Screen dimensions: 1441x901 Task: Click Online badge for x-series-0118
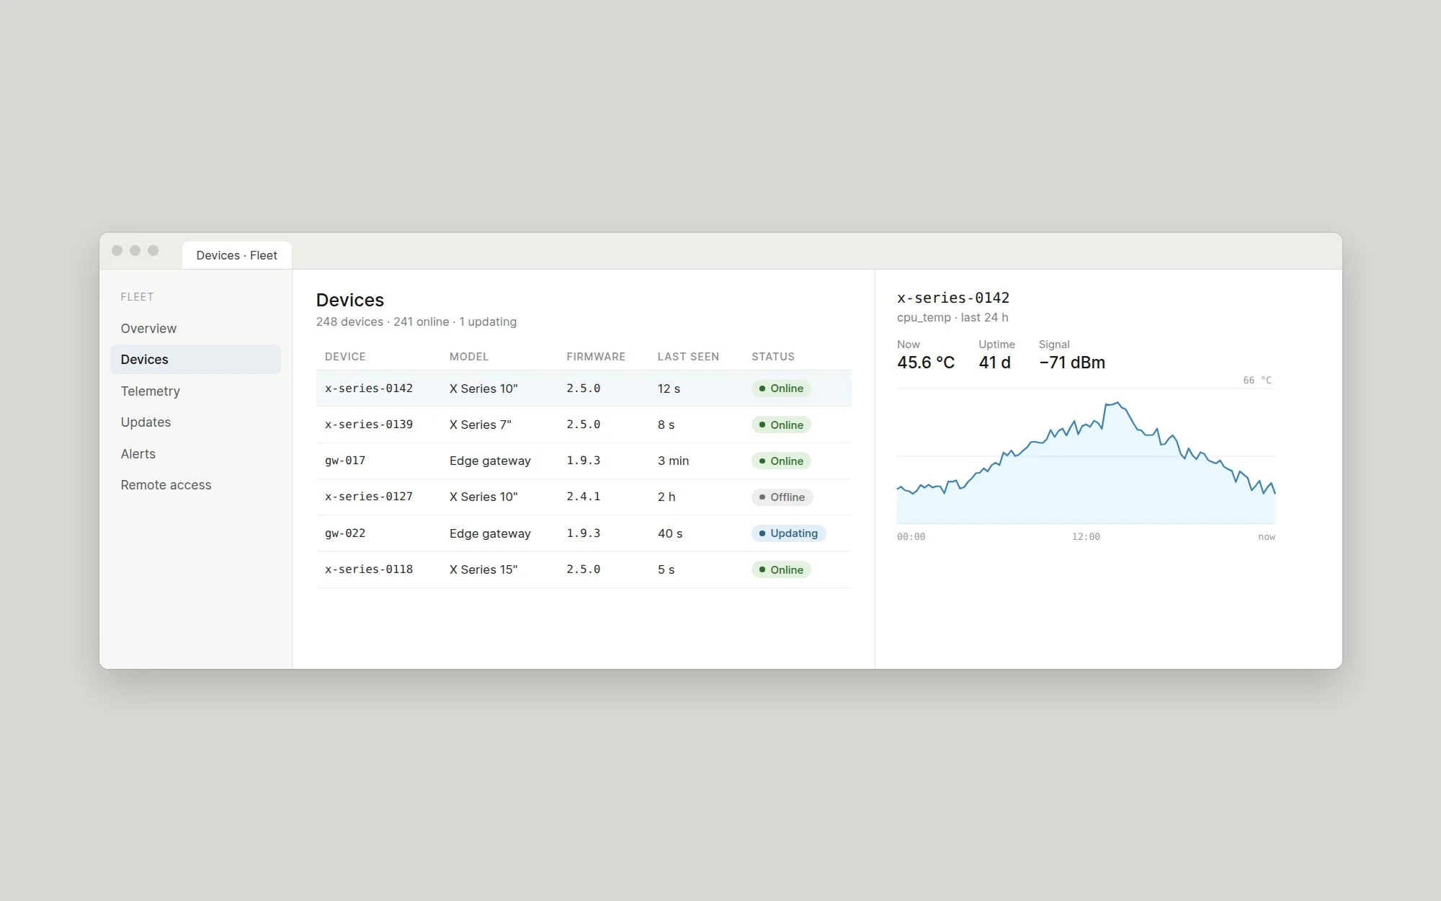point(781,570)
